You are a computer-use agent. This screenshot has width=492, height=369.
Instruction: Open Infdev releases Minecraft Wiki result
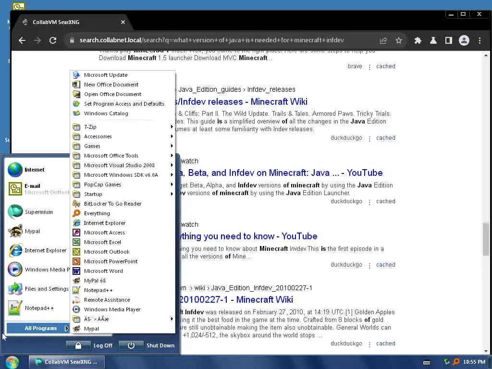click(242, 102)
